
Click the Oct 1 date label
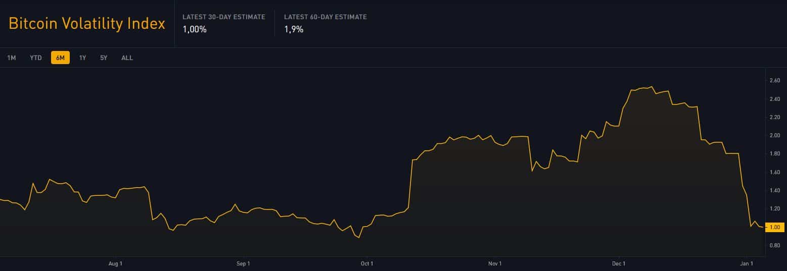pyautogui.click(x=366, y=264)
